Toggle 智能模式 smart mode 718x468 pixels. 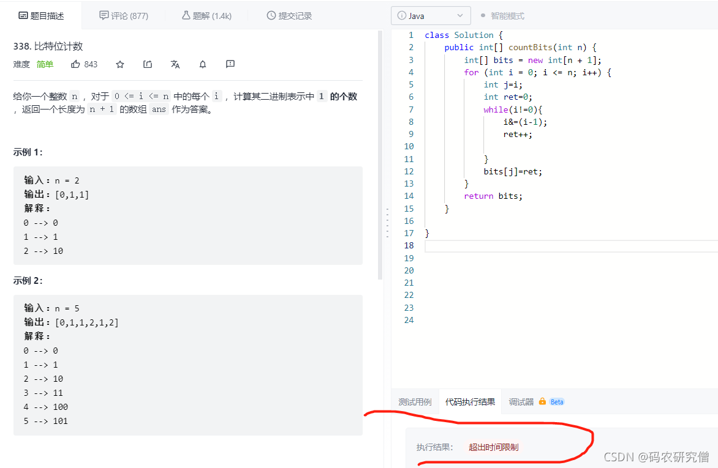pyautogui.click(x=502, y=15)
